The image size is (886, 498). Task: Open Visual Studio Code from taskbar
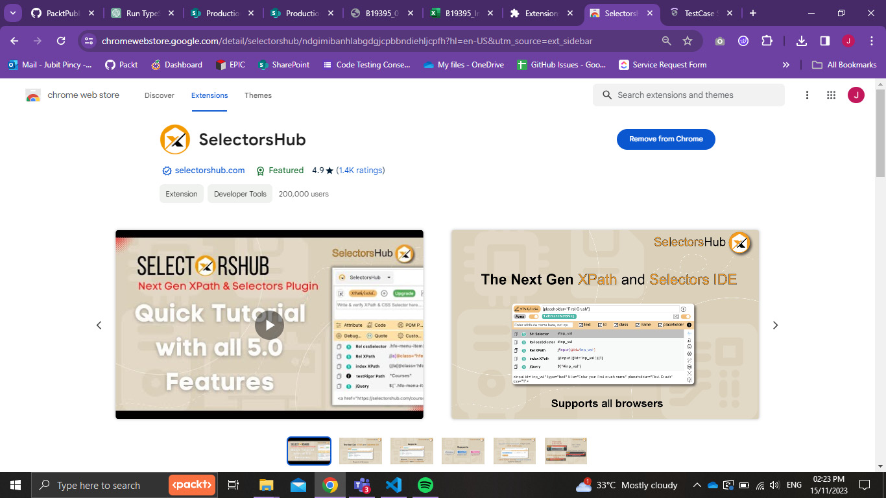click(394, 485)
